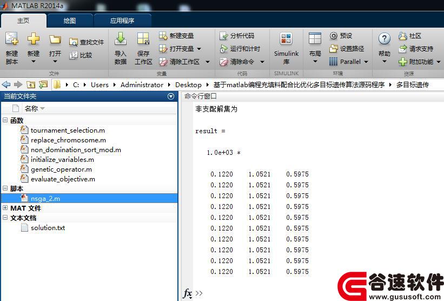This screenshot has height=301, width=444.
Task: Click the yellow plus New (新建) icon
Action: click(x=34, y=39)
